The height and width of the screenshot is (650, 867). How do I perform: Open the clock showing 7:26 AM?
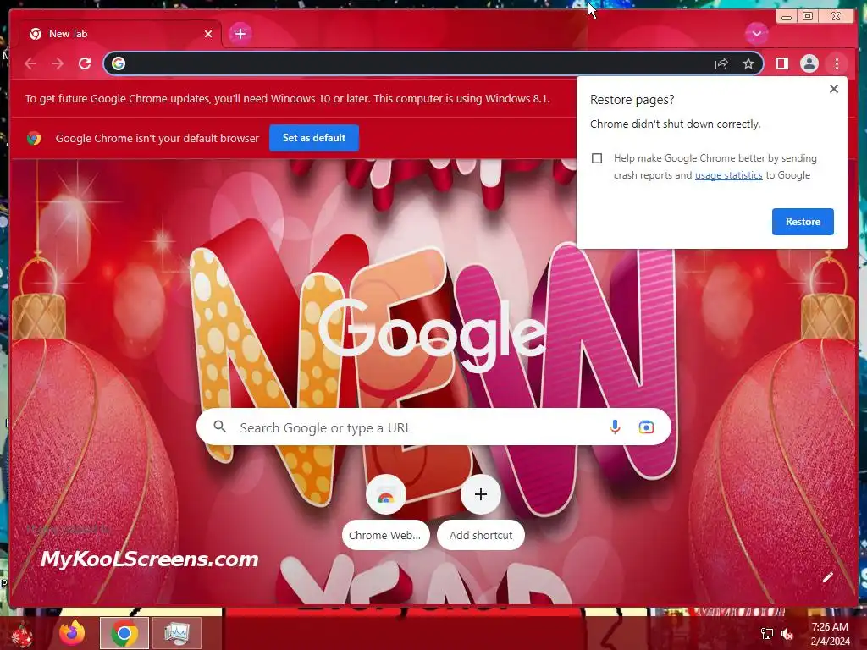(x=830, y=634)
